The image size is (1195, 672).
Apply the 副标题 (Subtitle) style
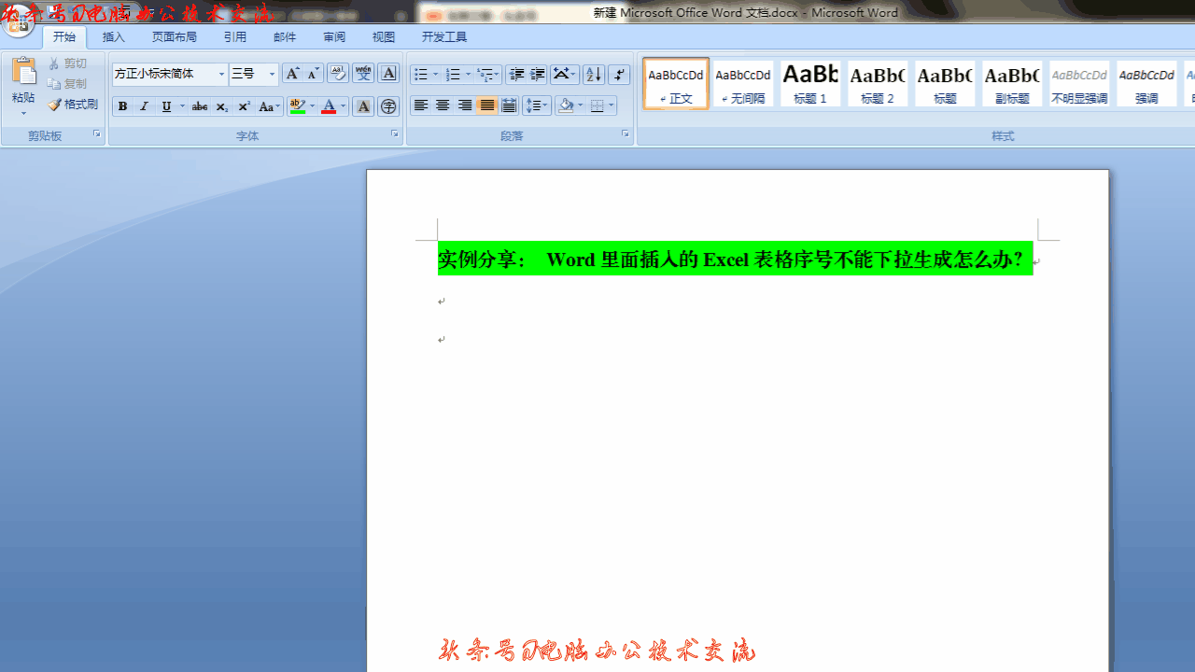pos(1012,84)
